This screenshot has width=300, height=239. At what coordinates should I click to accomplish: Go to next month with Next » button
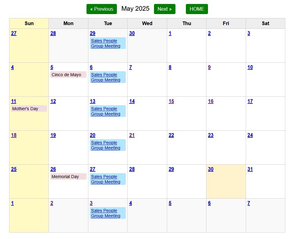coord(164,9)
